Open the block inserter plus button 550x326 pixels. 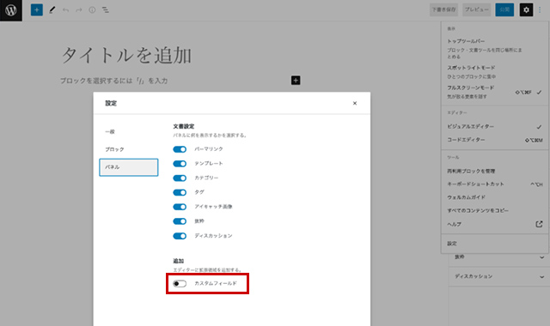(x=36, y=9)
